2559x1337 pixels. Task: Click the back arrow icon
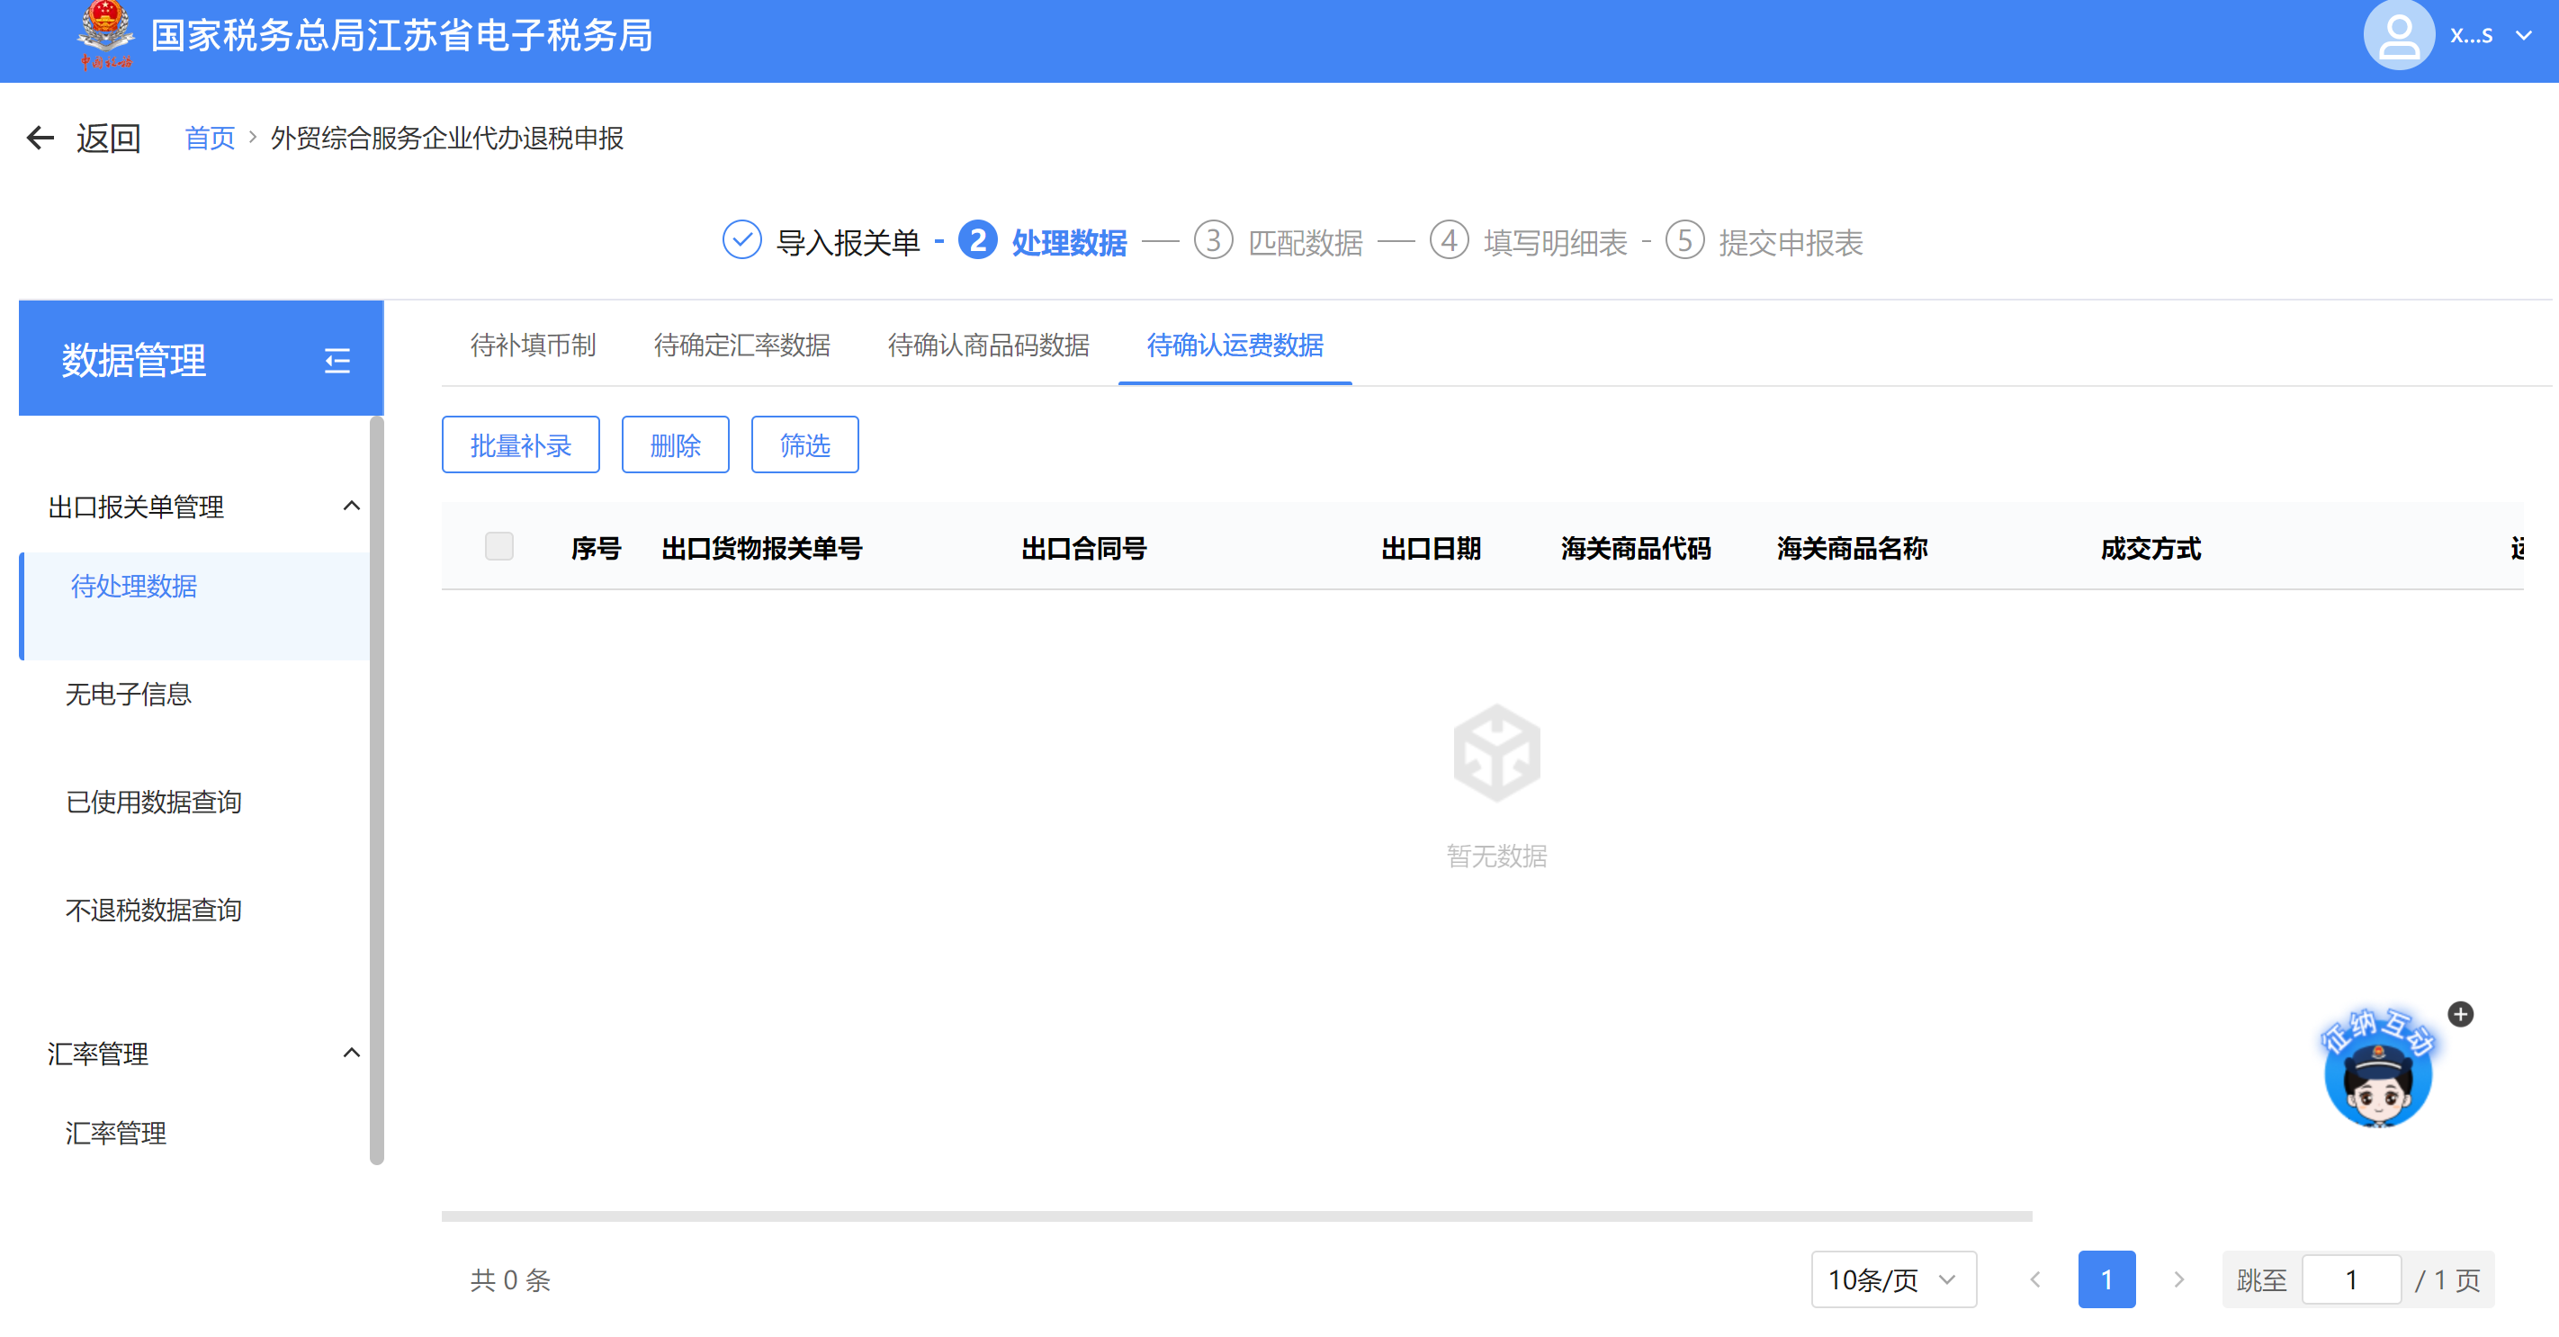(40, 138)
